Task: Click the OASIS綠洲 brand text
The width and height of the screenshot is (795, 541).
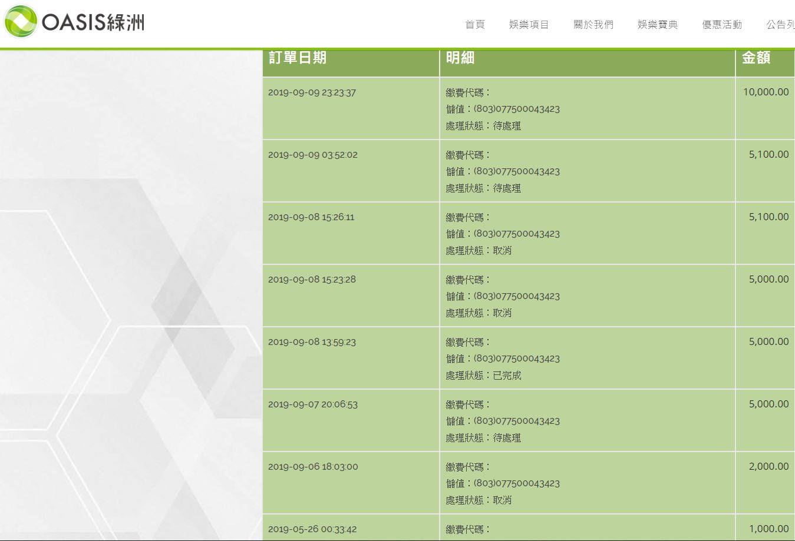Action: 93,22
